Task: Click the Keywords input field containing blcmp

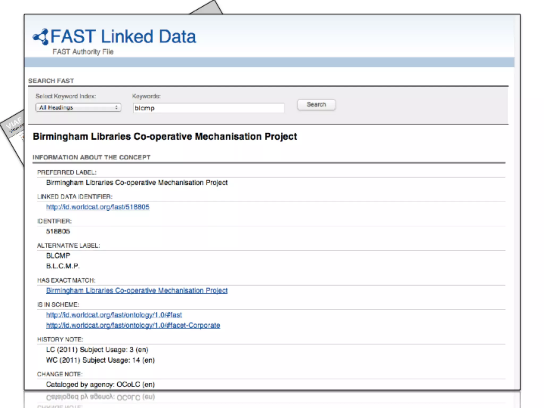Action: point(208,108)
